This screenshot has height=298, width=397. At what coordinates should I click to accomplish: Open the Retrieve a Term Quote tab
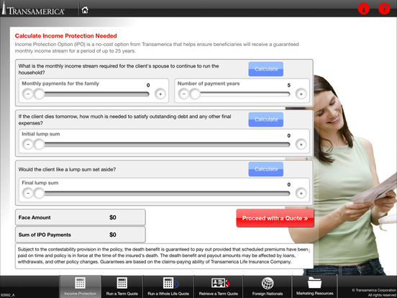(x=218, y=286)
